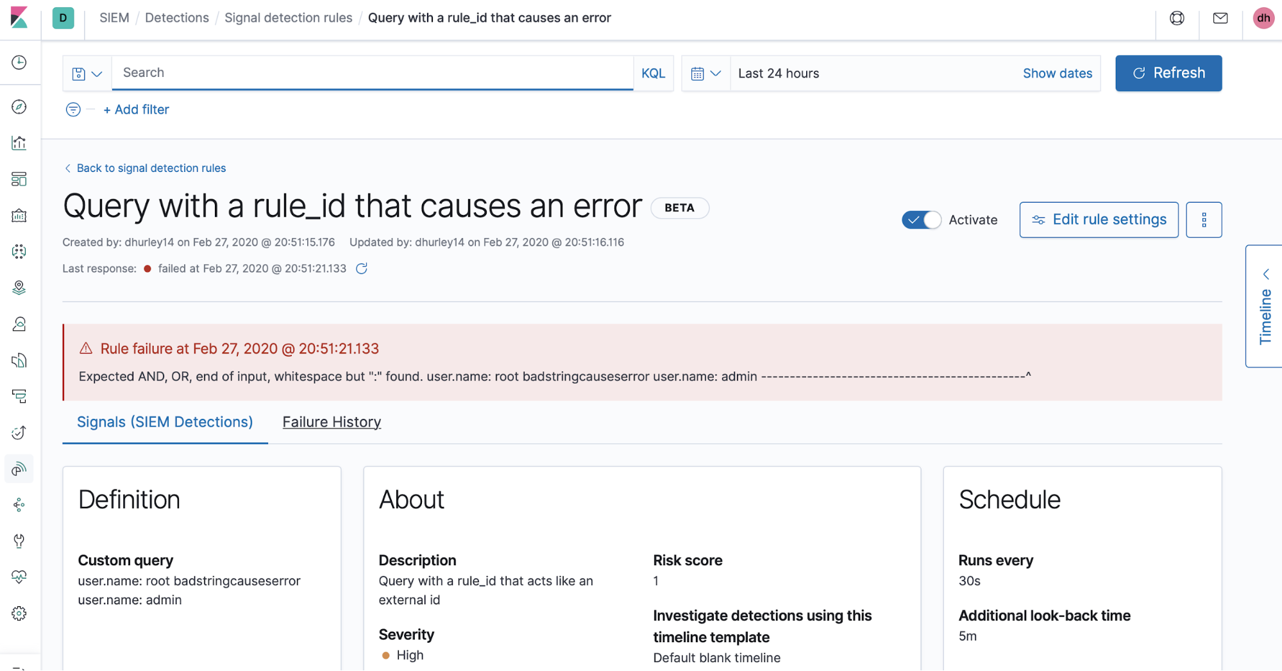Go to Detections breadcrumb
This screenshot has height=671, width=1282.
point(177,18)
